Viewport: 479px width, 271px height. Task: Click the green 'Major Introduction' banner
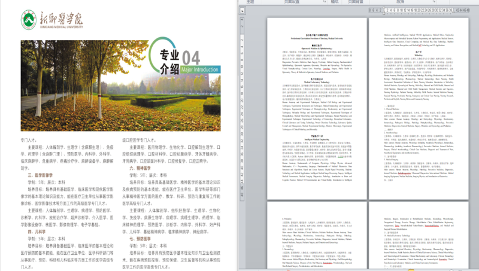(x=200, y=69)
